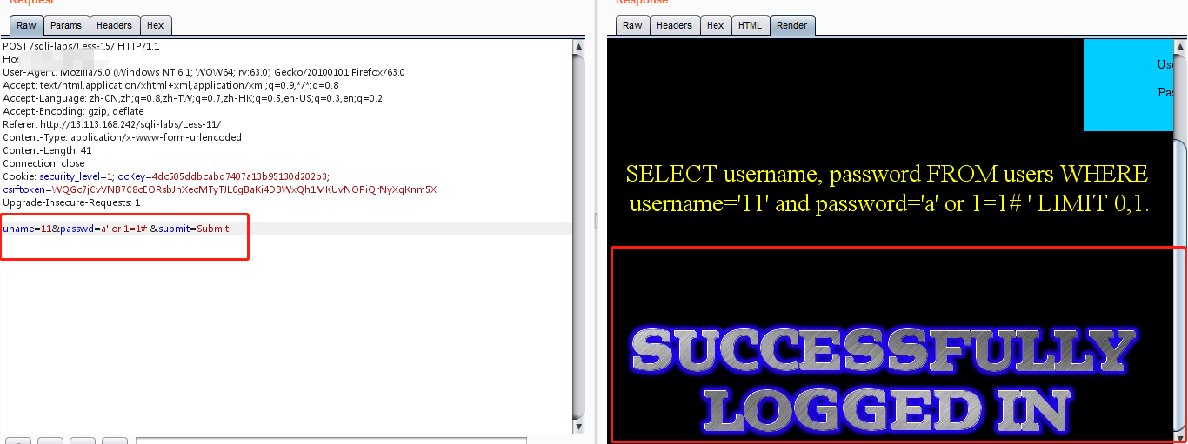Click the request pane scroll-up arrow
Screen dimensions: 1188x444
579,46
